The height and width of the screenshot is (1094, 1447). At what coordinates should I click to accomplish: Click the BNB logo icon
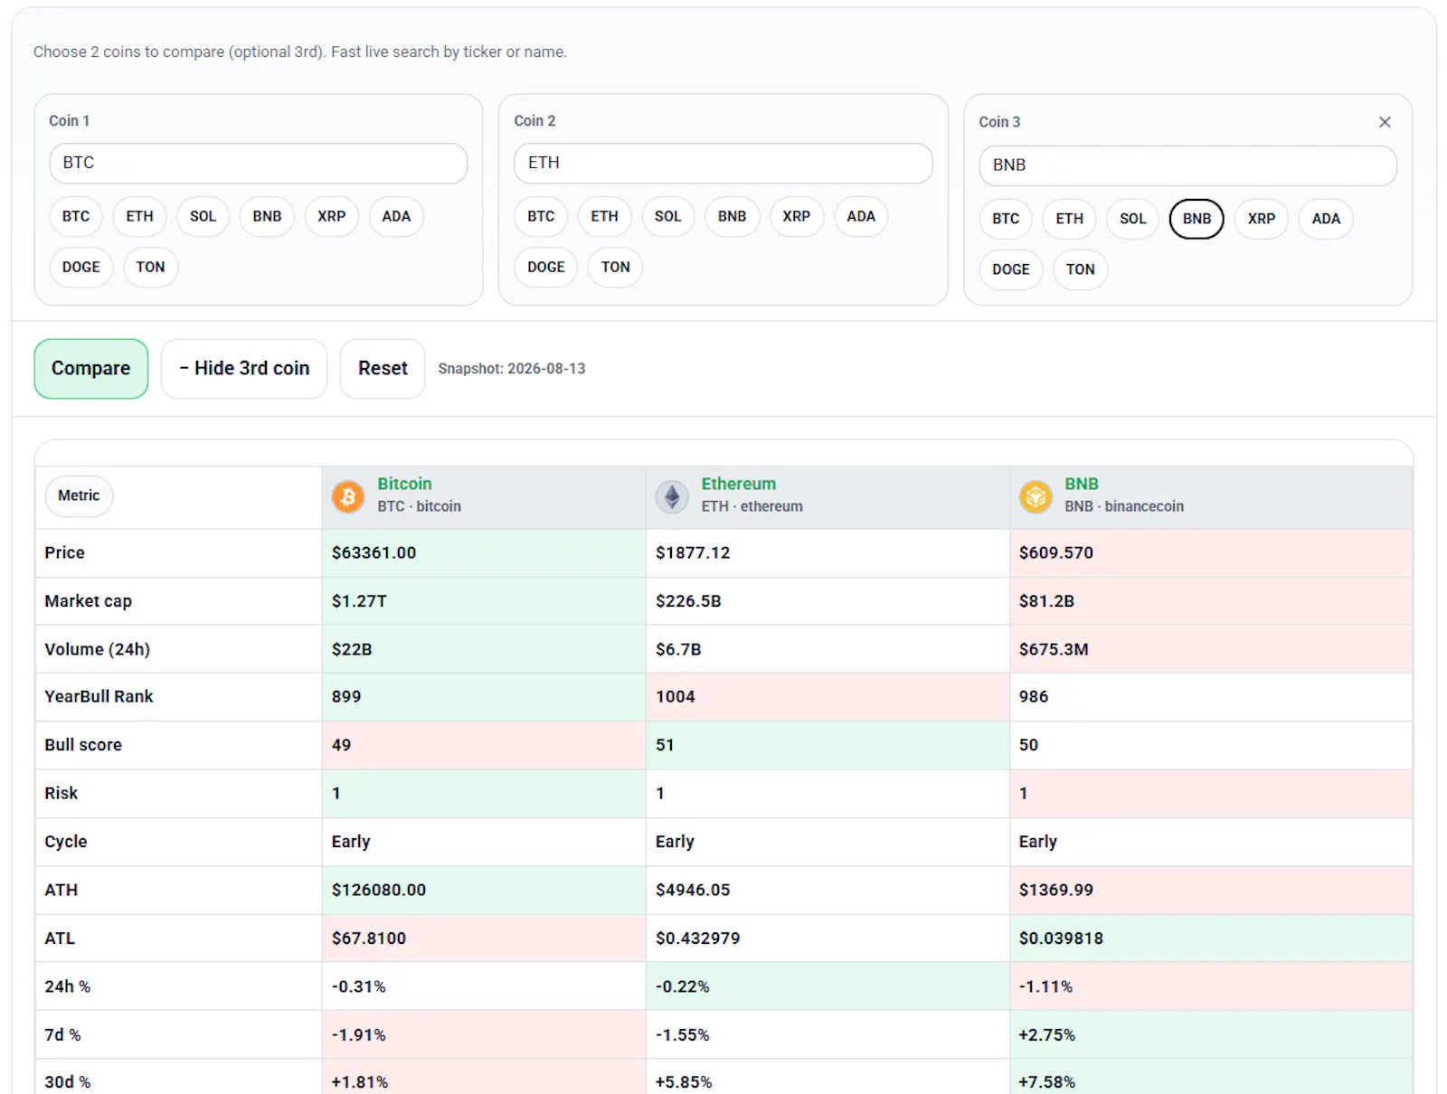point(1036,496)
